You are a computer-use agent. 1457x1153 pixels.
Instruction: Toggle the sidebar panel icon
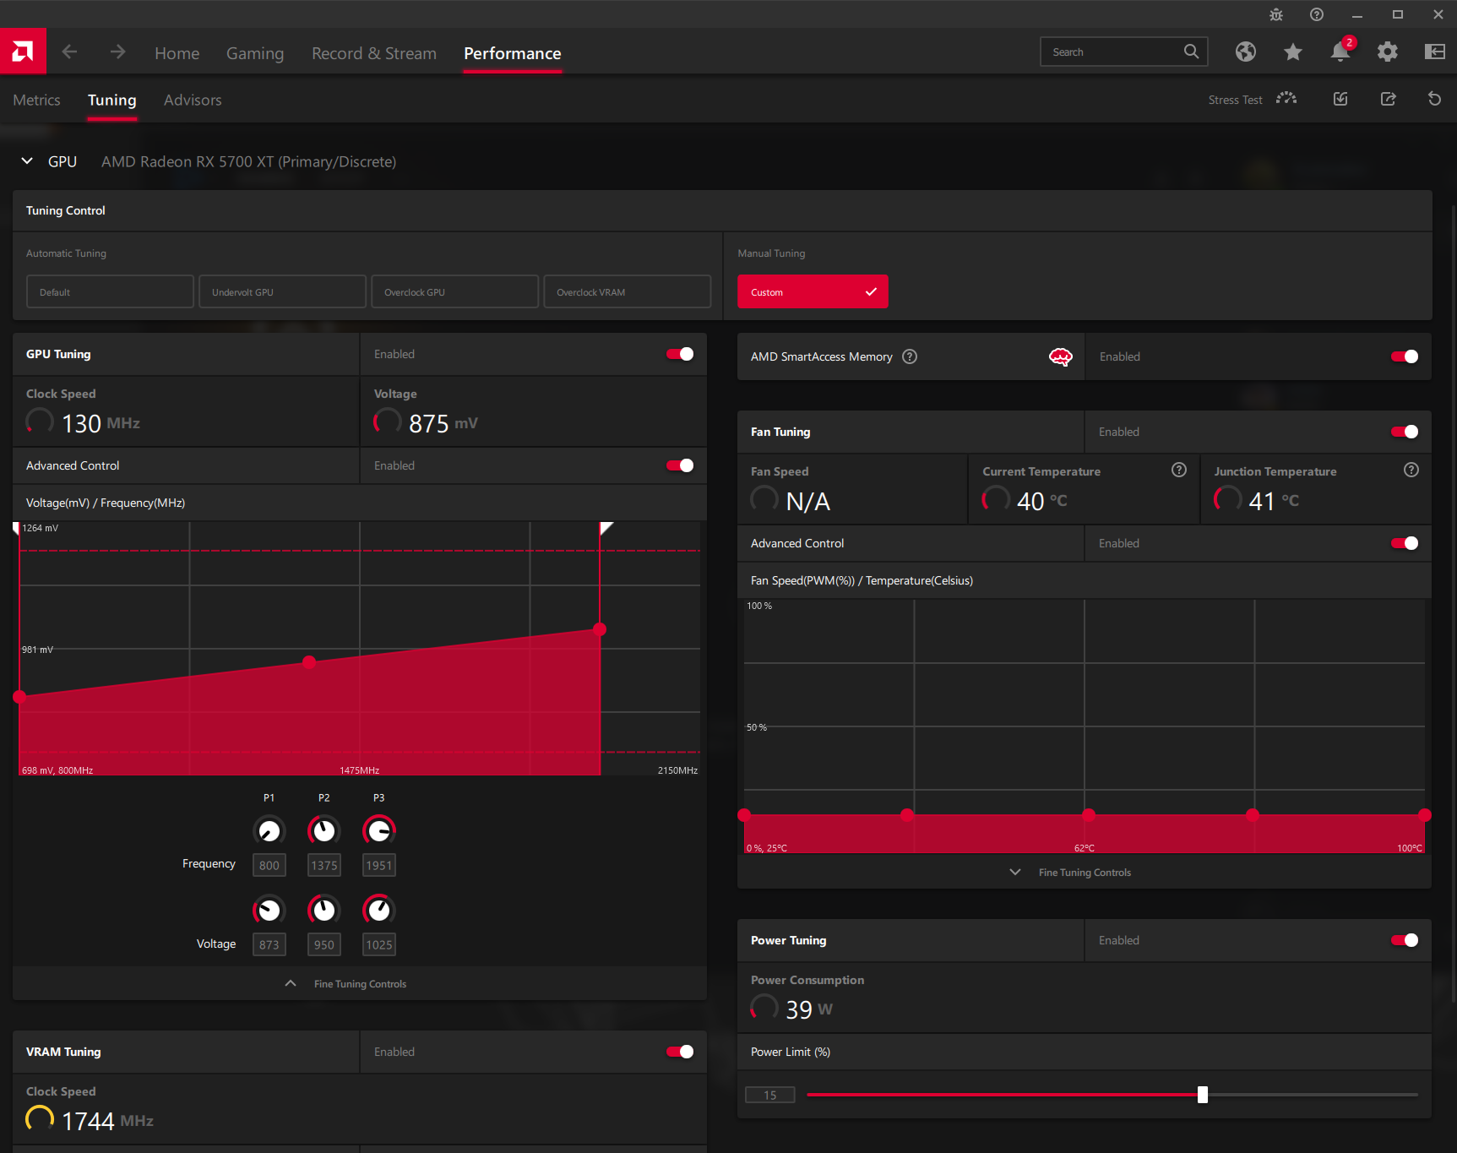pyautogui.click(x=1434, y=52)
